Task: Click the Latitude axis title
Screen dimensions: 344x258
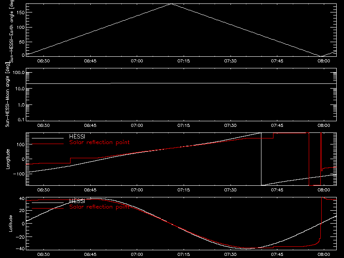Action: click(x=10, y=224)
